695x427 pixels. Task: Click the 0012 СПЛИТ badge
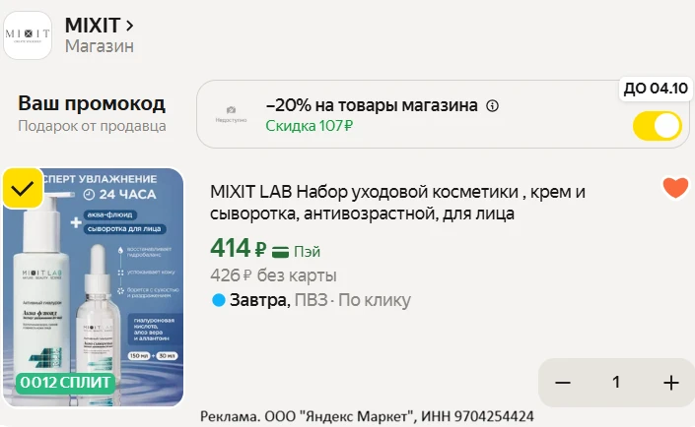pos(65,383)
